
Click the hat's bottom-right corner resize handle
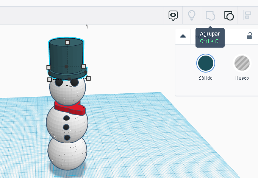88,79
